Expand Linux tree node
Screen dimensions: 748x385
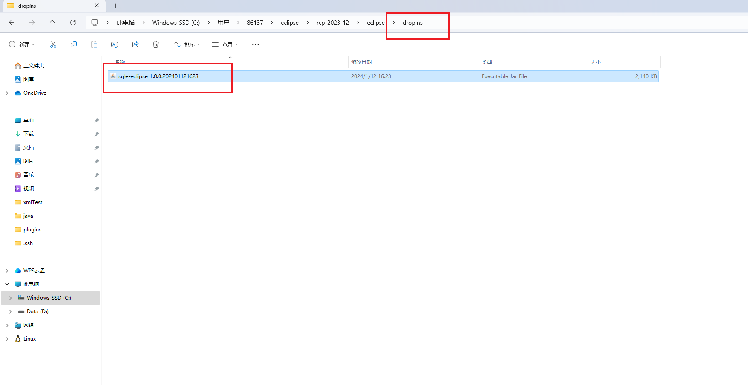7,339
